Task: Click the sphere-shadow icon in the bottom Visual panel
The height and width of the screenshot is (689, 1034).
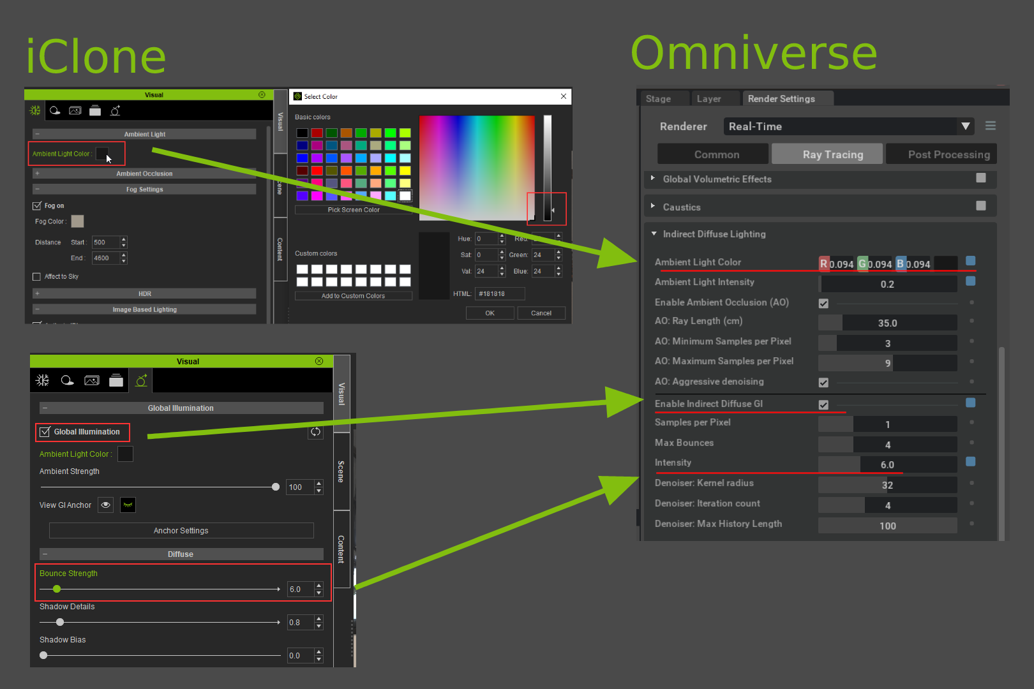Action: (67, 380)
